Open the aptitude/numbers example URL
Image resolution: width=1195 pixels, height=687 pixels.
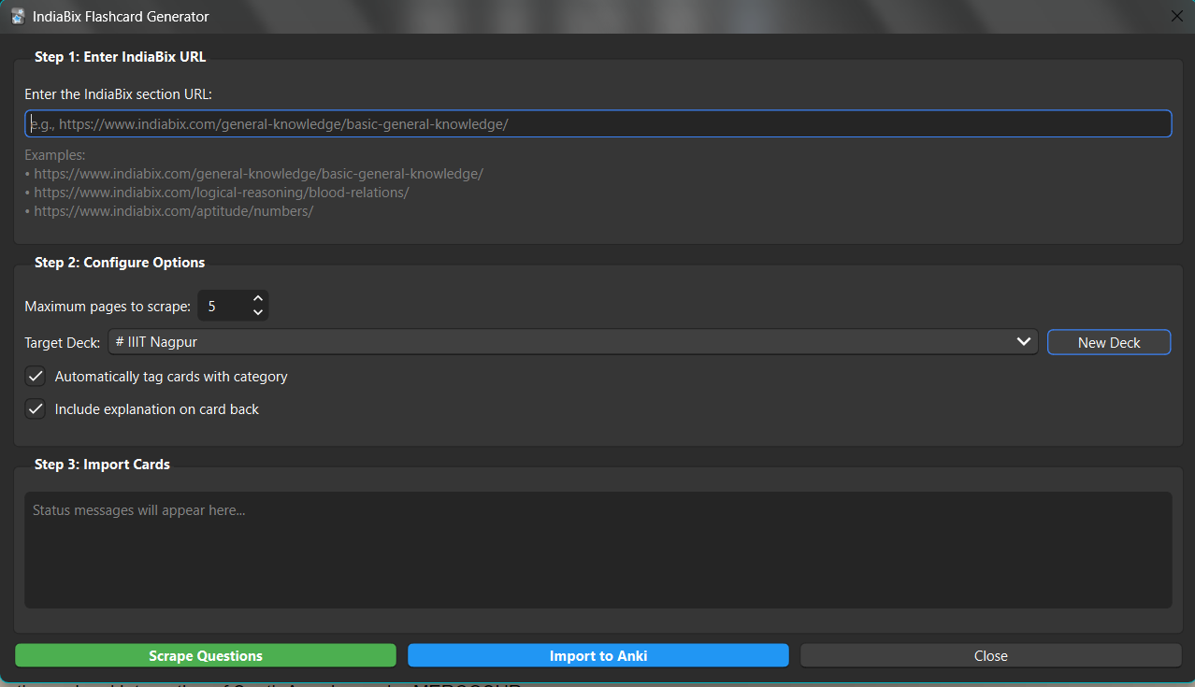click(x=173, y=210)
